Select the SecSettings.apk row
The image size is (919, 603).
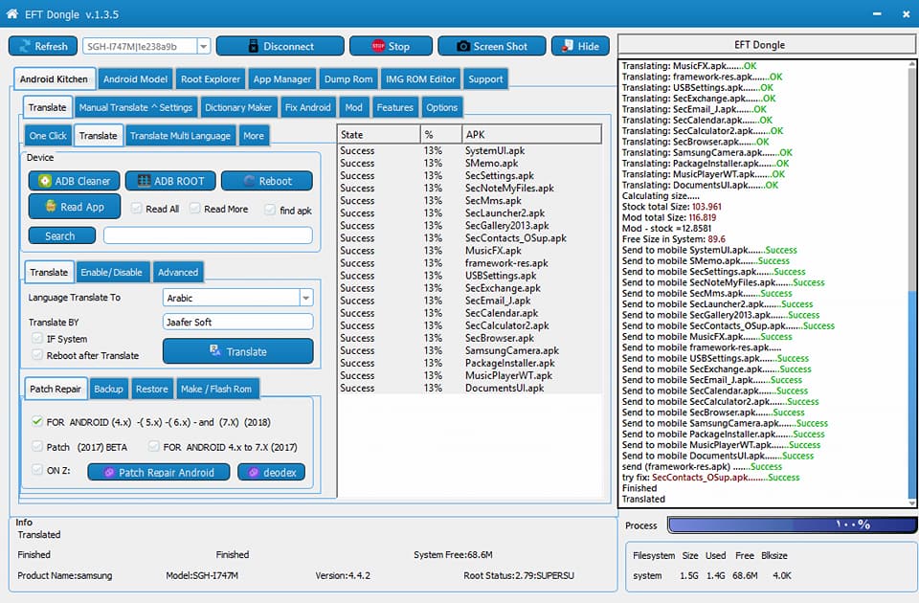[x=470, y=176]
